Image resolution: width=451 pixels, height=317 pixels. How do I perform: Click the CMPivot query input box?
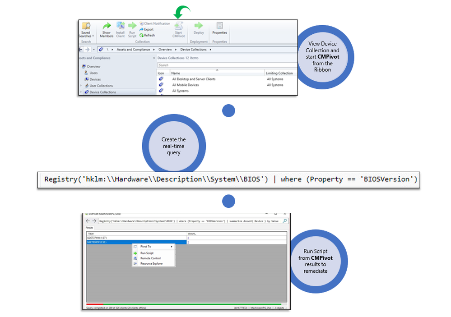[190, 221]
